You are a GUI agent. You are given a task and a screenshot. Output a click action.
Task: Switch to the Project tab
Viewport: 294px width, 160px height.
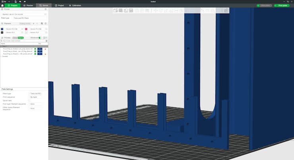click(x=60, y=6)
